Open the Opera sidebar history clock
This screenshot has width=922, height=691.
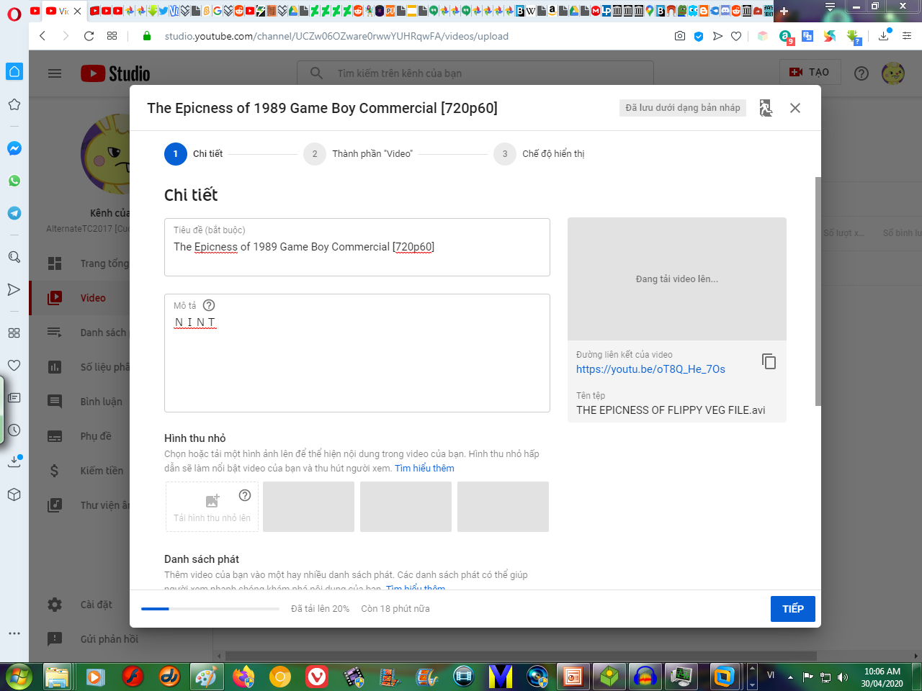14,430
